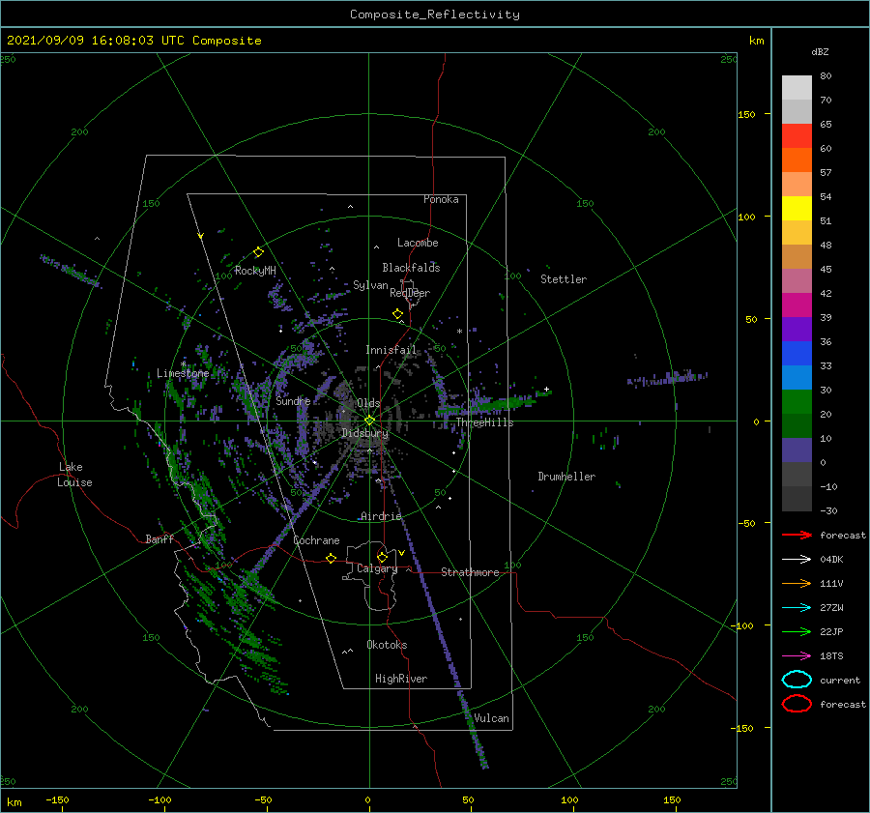The image size is (870, 813).
Task: Click the red forecast ellipse icon
Action: [x=797, y=704]
